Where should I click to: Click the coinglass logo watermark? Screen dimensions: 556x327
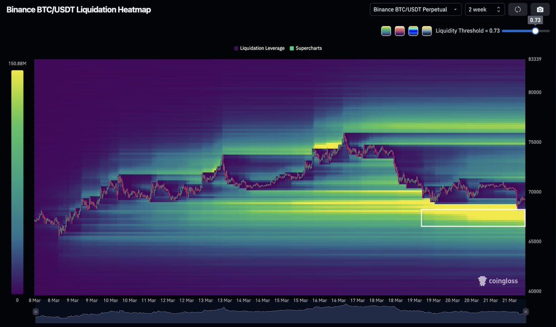(x=498, y=281)
